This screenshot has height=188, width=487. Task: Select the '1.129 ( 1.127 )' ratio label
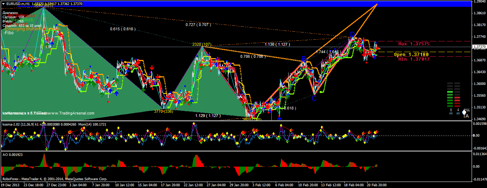(x=208, y=116)
